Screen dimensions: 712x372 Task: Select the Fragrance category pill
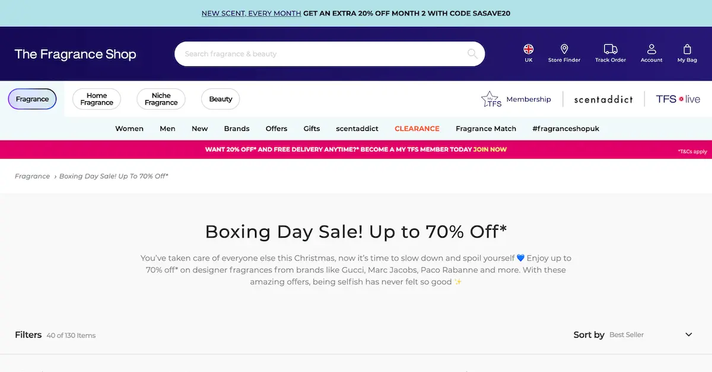pyautogui.click(x=32, y=99)
